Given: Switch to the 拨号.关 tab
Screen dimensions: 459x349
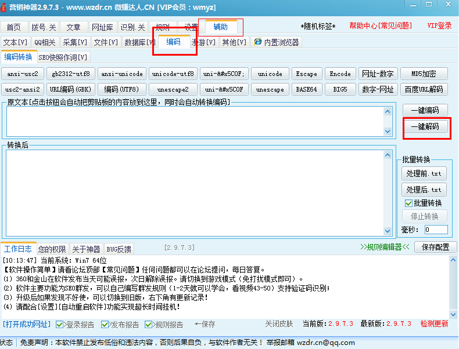Looking at the screenshot, I should [x=44, y=27].
